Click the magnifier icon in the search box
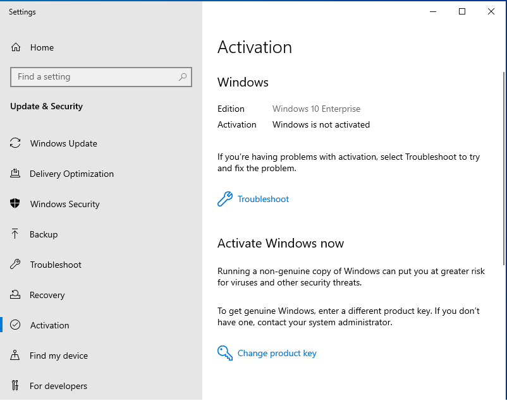Screen dimensions: 507x401 pyautogui.click(x=183, y=76)
